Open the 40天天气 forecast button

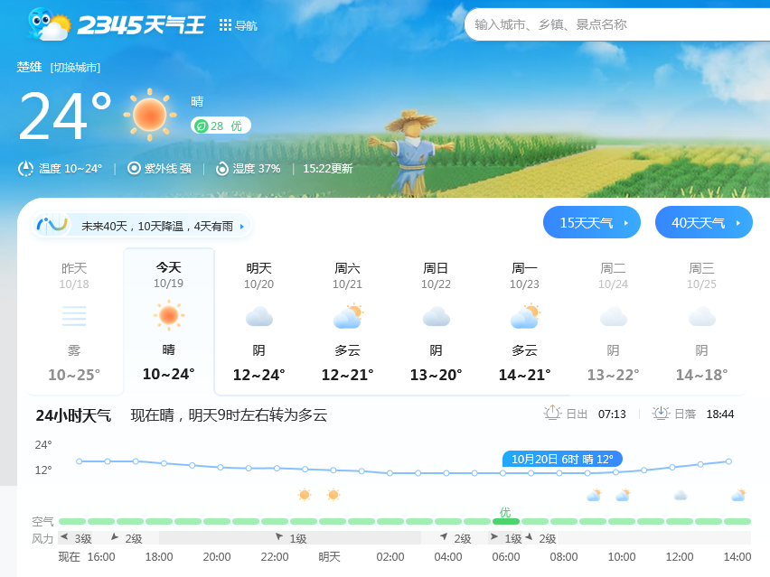click(703, 222)
